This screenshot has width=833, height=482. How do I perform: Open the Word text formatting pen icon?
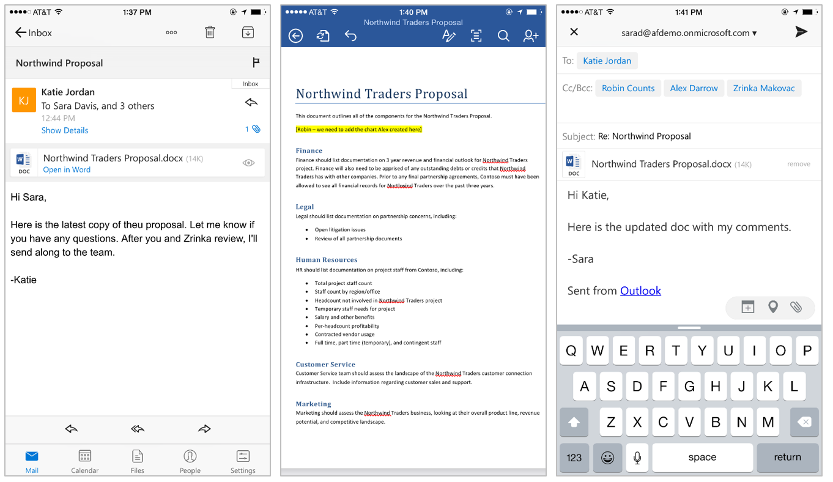[x=449, y=36]
